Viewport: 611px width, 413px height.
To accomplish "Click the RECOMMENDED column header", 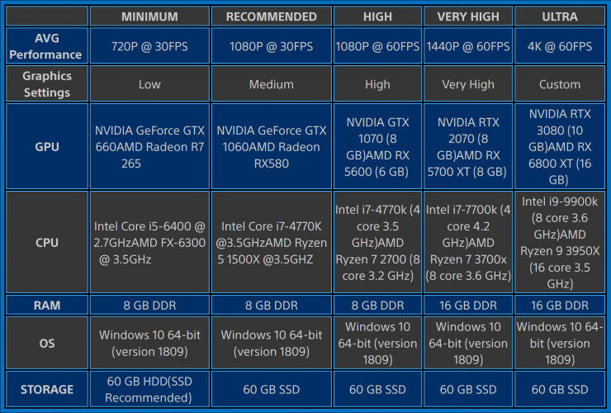I will tap(271, 17).
